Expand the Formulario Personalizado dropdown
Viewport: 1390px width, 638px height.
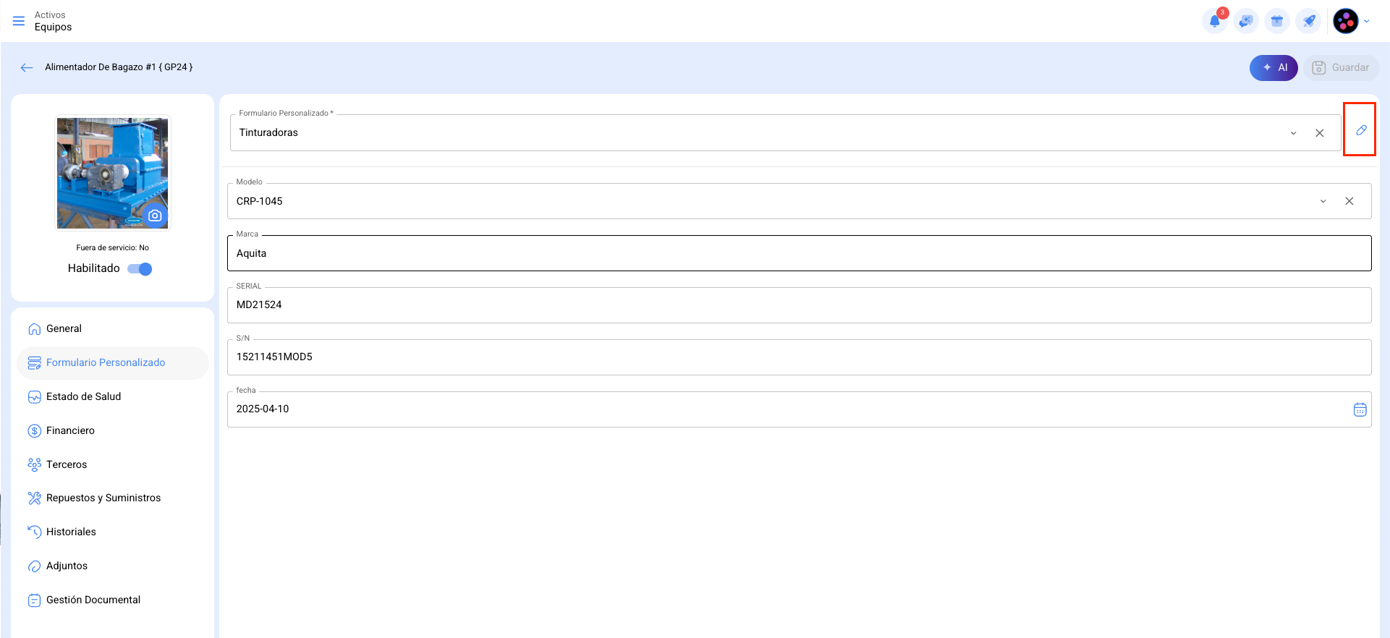coord(1293,133)
